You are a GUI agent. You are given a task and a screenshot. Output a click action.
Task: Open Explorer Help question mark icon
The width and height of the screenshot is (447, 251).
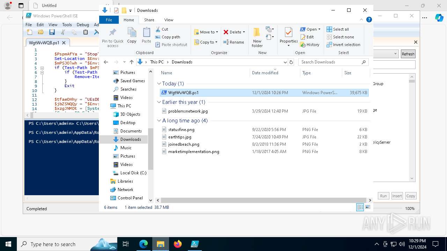tap(369, 20)
